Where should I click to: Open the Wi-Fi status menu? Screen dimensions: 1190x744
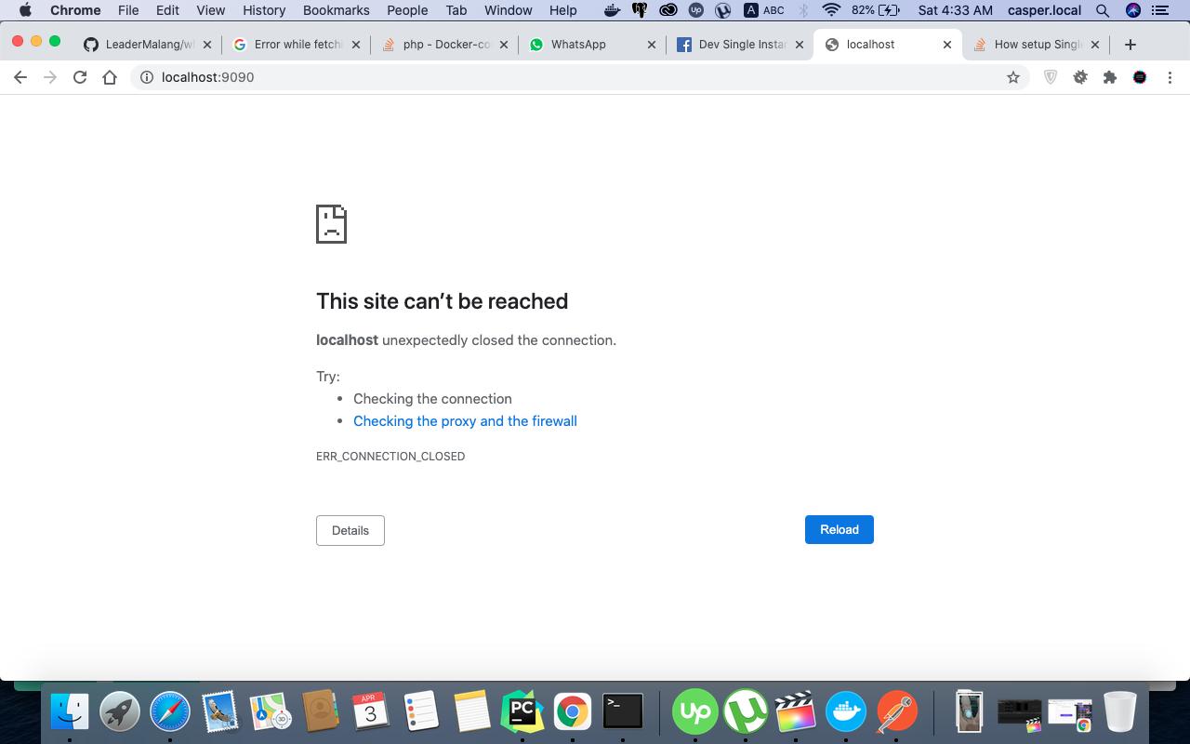pyautogui.click(x=832, y=10)
